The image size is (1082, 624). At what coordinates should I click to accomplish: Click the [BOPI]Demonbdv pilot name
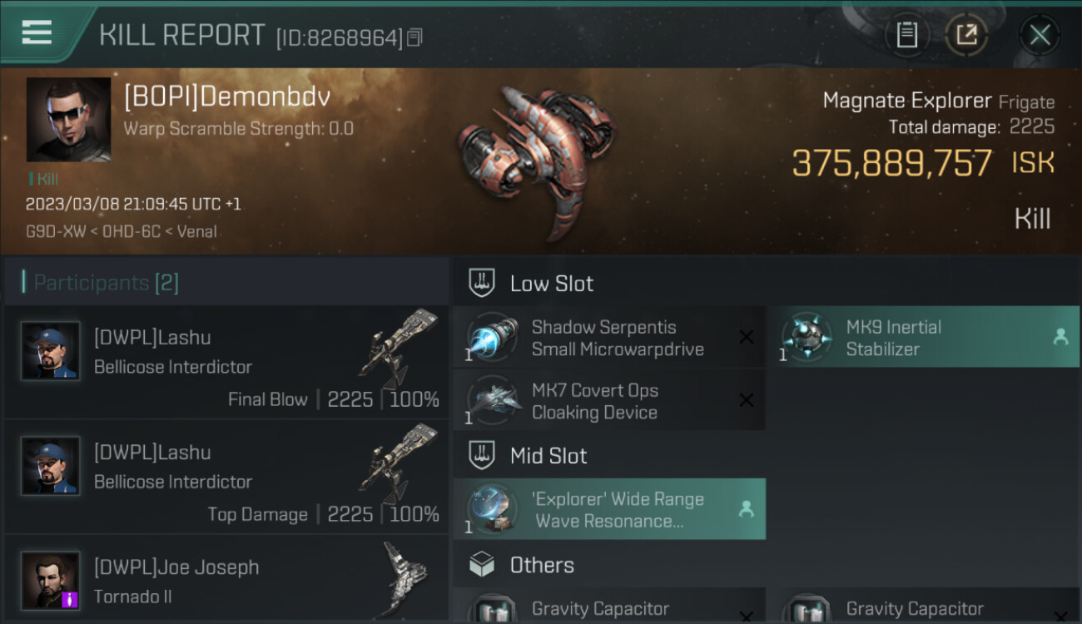pos(227,97)
